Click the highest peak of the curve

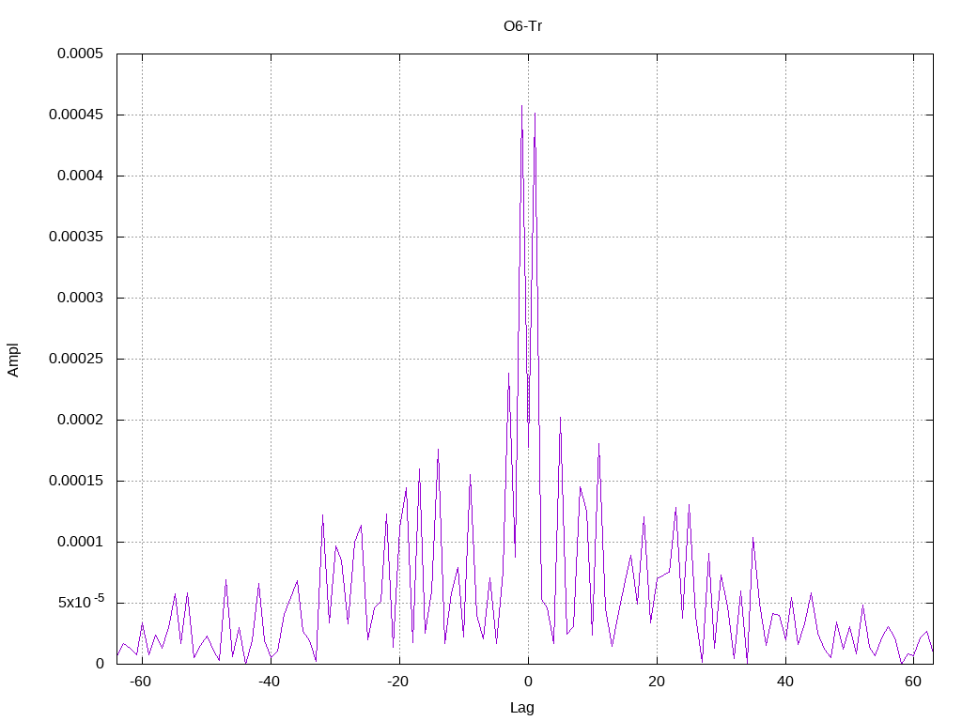521,106
